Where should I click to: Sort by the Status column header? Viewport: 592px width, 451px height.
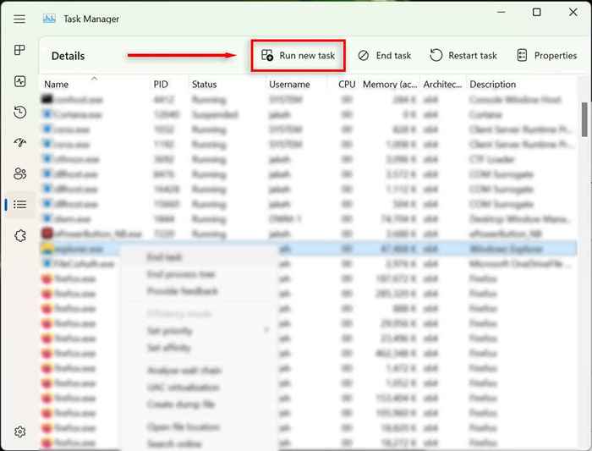[x=205, y=85]
